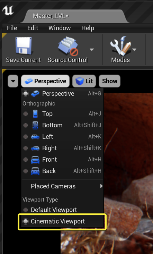
Task: Open the File menu
Action: (12, 28)
